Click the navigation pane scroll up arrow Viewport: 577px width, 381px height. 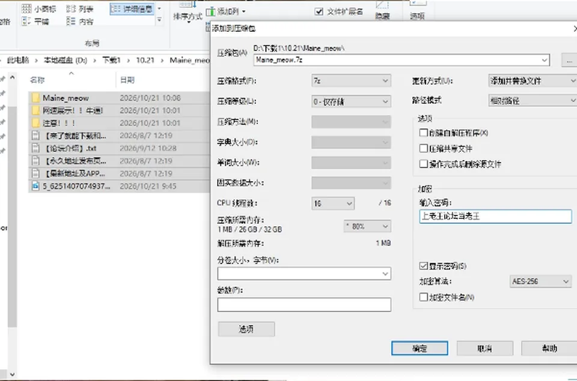[12, 77]
